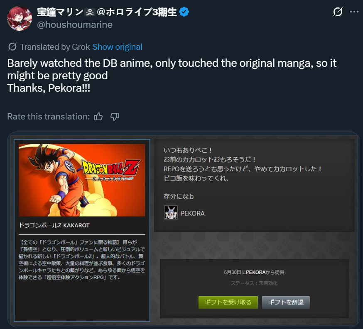This screenshot has height=329, width=363.
Task: Rate translation with the thumbs down
Action: 115,117
